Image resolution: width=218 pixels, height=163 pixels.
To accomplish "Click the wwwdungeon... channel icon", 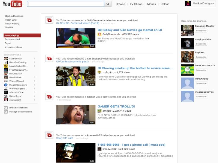I will 6,89.
